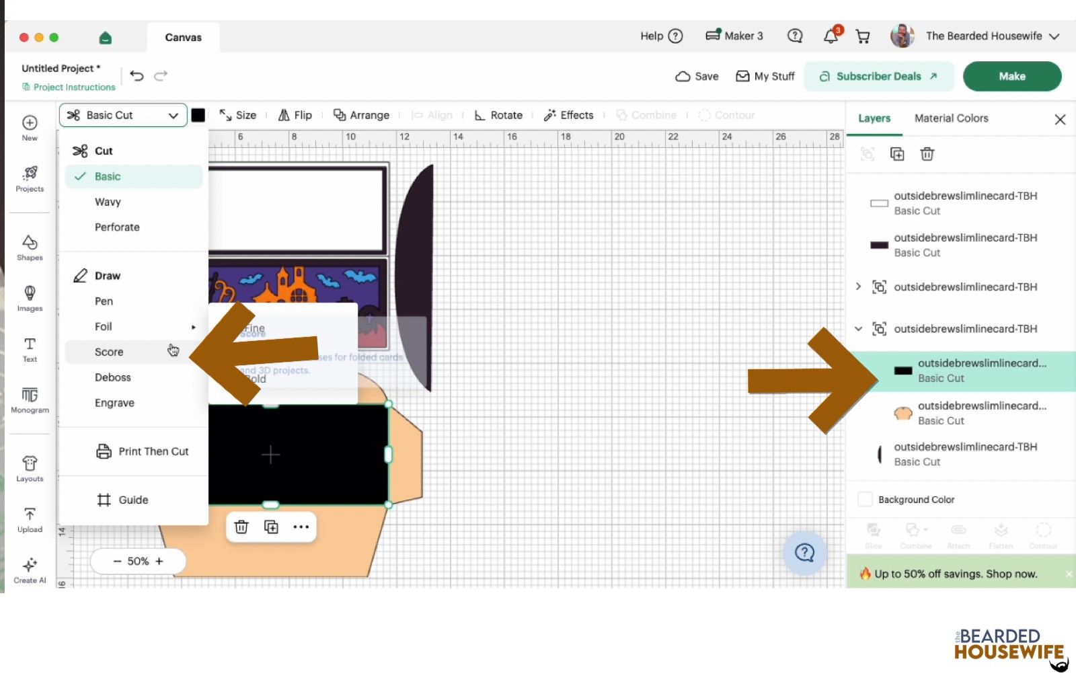The height and width of the screenshot is (684, 1076).
Task: Open Projects in the left sidebar
Action: (30, 179)
